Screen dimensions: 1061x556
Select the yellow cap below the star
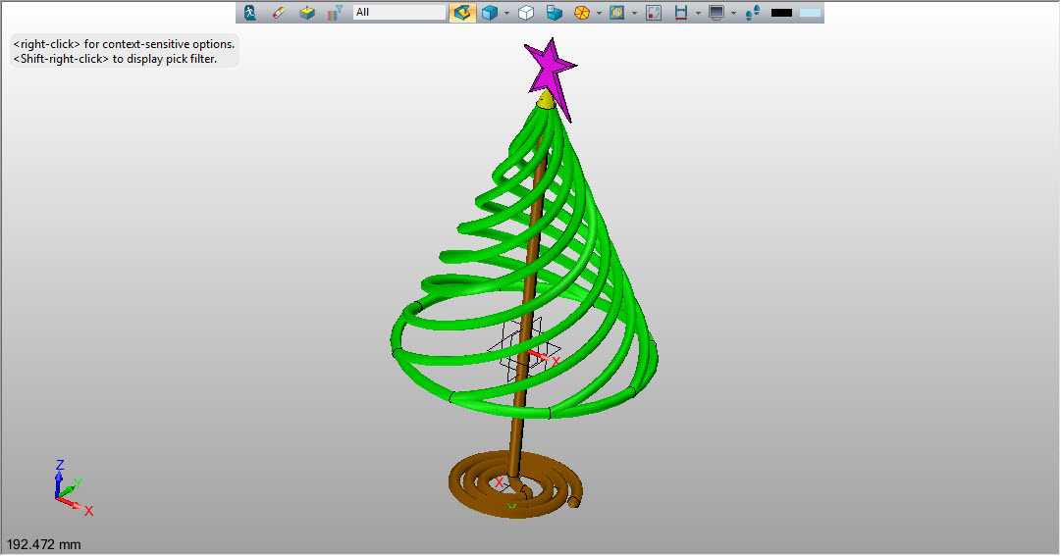click(x=546, y=101)
